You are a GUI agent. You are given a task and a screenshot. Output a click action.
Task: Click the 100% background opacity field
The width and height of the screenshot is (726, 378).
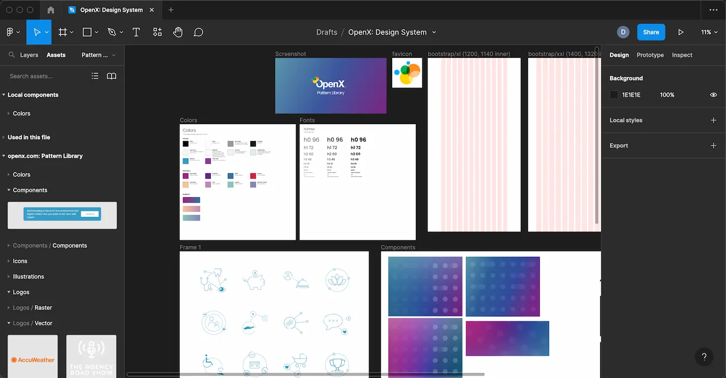[x=667, y=95]
